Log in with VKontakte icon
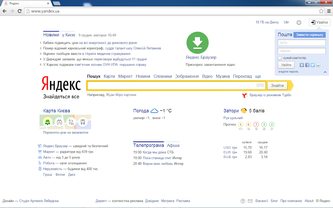The width and height of the screenshot is (333, 208). tap(301, 65)
